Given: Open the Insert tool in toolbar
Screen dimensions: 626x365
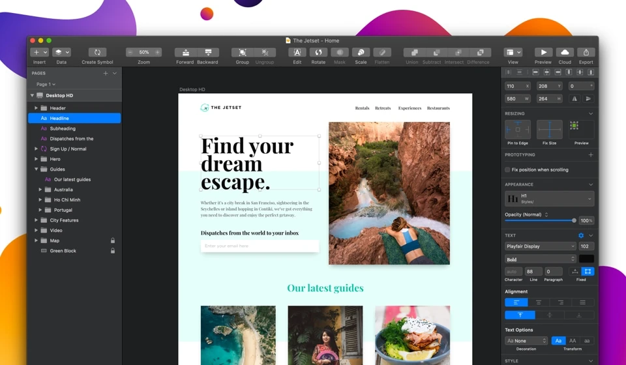Looking at the screenshot, I should (x=39, y=52).
